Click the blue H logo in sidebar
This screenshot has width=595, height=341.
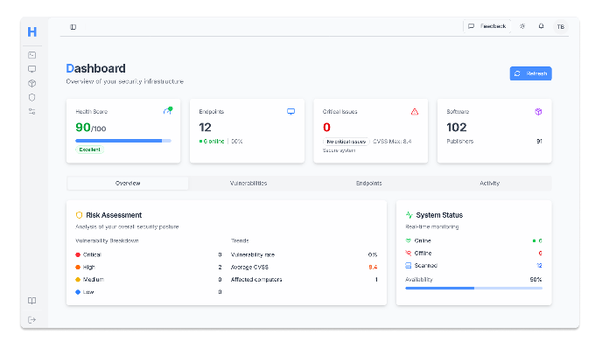[x=32, y=31]
